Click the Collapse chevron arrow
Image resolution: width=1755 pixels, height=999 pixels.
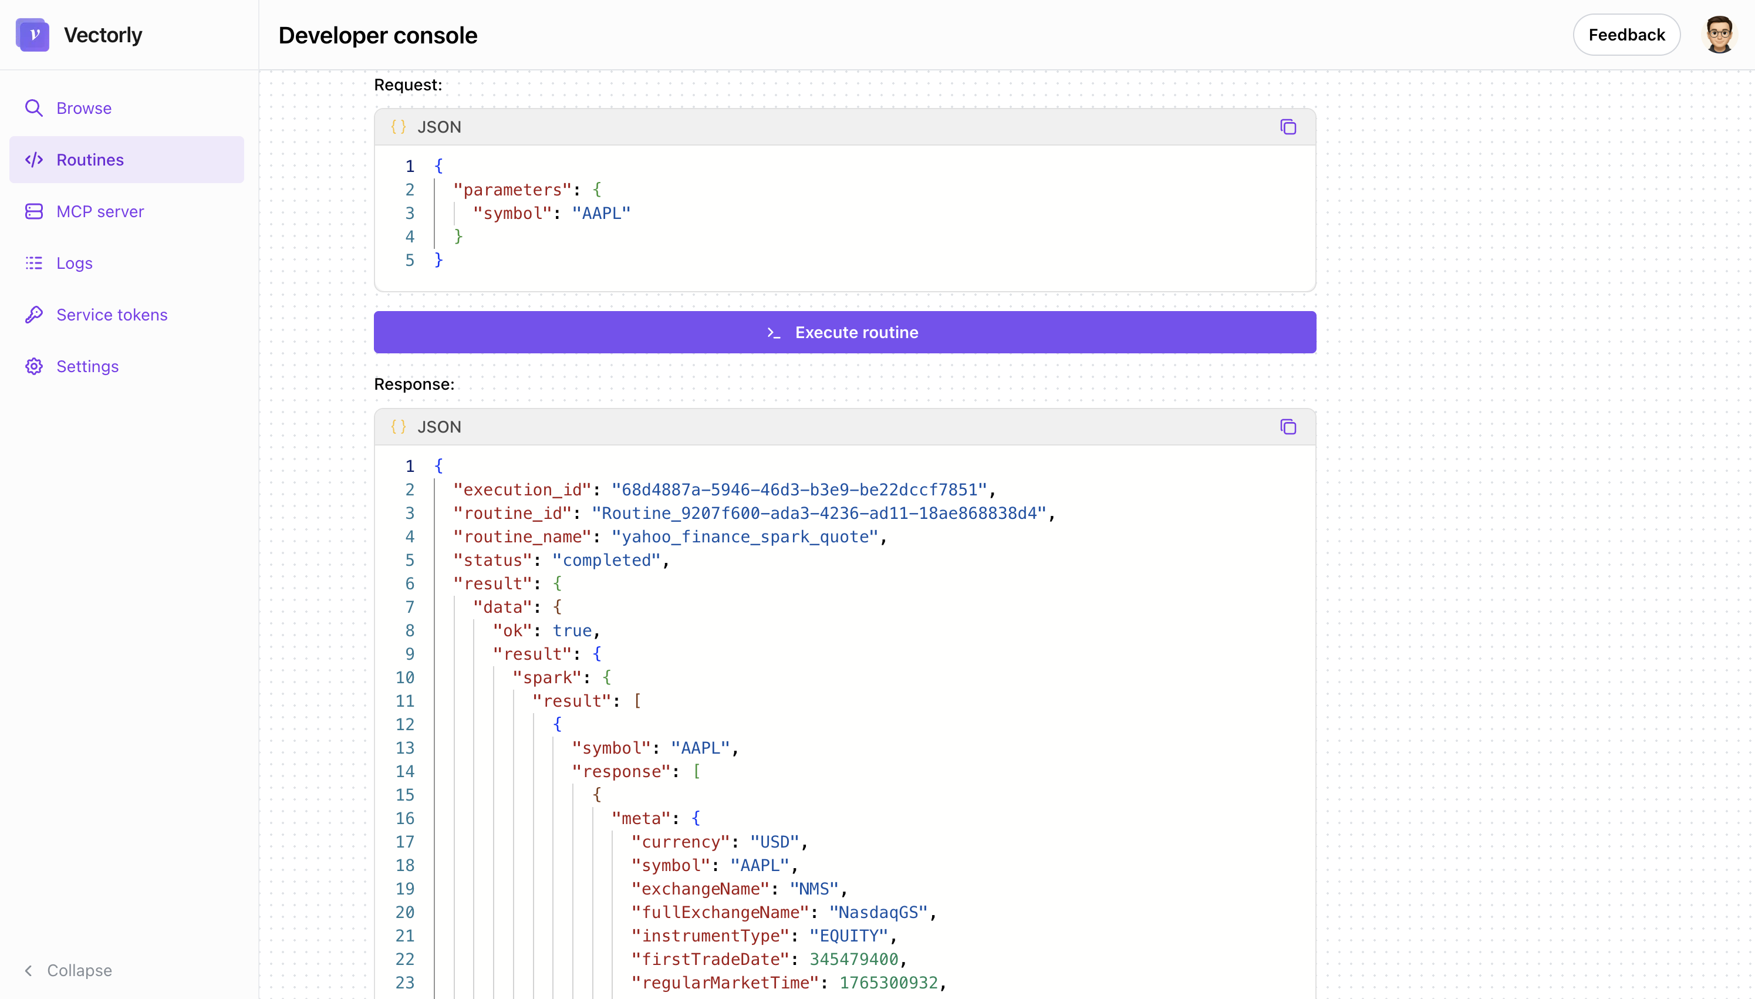click(x=29, y=970)
